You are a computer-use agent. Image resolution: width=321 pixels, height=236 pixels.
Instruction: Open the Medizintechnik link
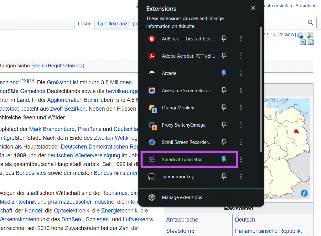click(x=18, y=202)
